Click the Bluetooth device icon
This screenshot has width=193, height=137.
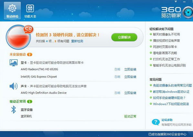(x=14, y=110)
